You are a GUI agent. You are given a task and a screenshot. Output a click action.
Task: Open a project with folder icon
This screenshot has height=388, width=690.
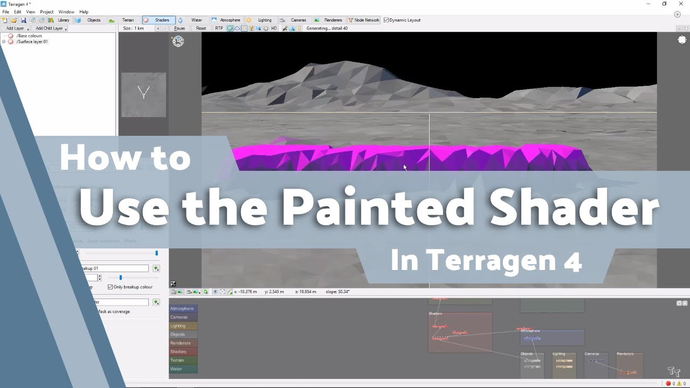(14, 20)
